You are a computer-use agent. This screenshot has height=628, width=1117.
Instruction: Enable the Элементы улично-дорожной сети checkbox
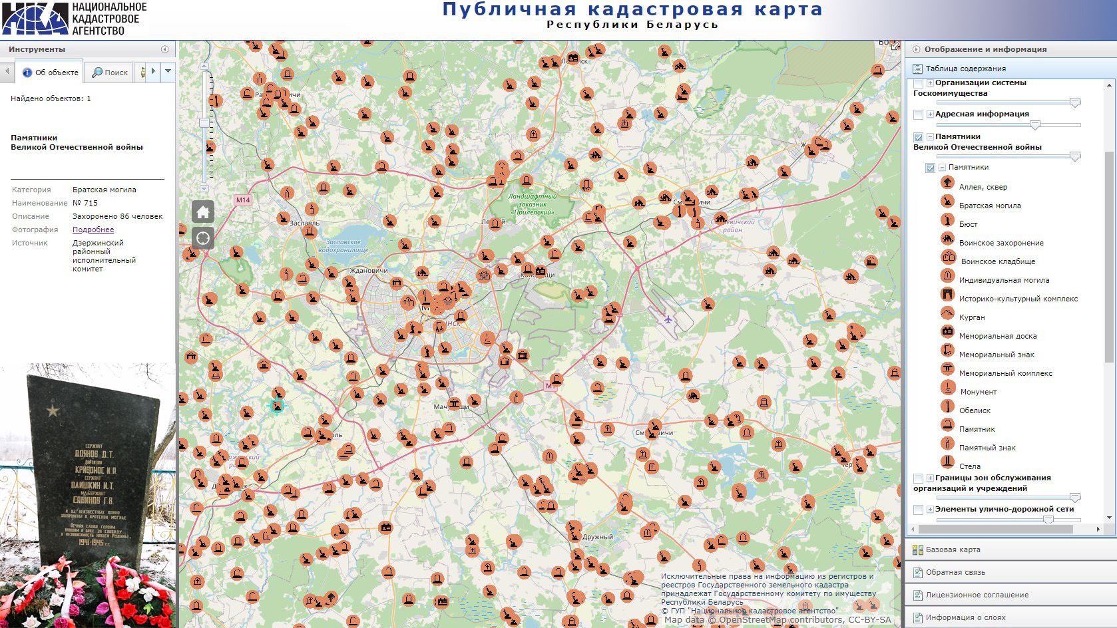[x=919, y=510]
